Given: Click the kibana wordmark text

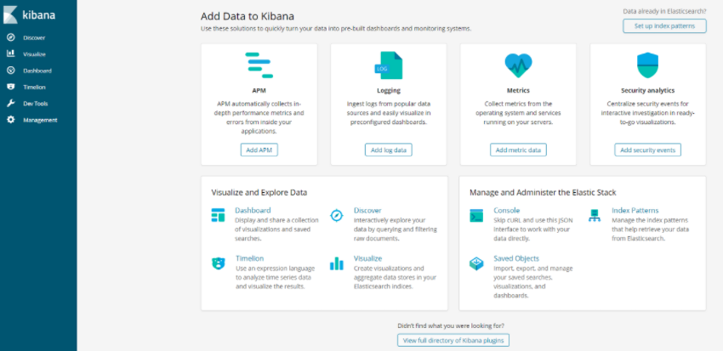Looking at the screenshot, I should coord(39,14).
